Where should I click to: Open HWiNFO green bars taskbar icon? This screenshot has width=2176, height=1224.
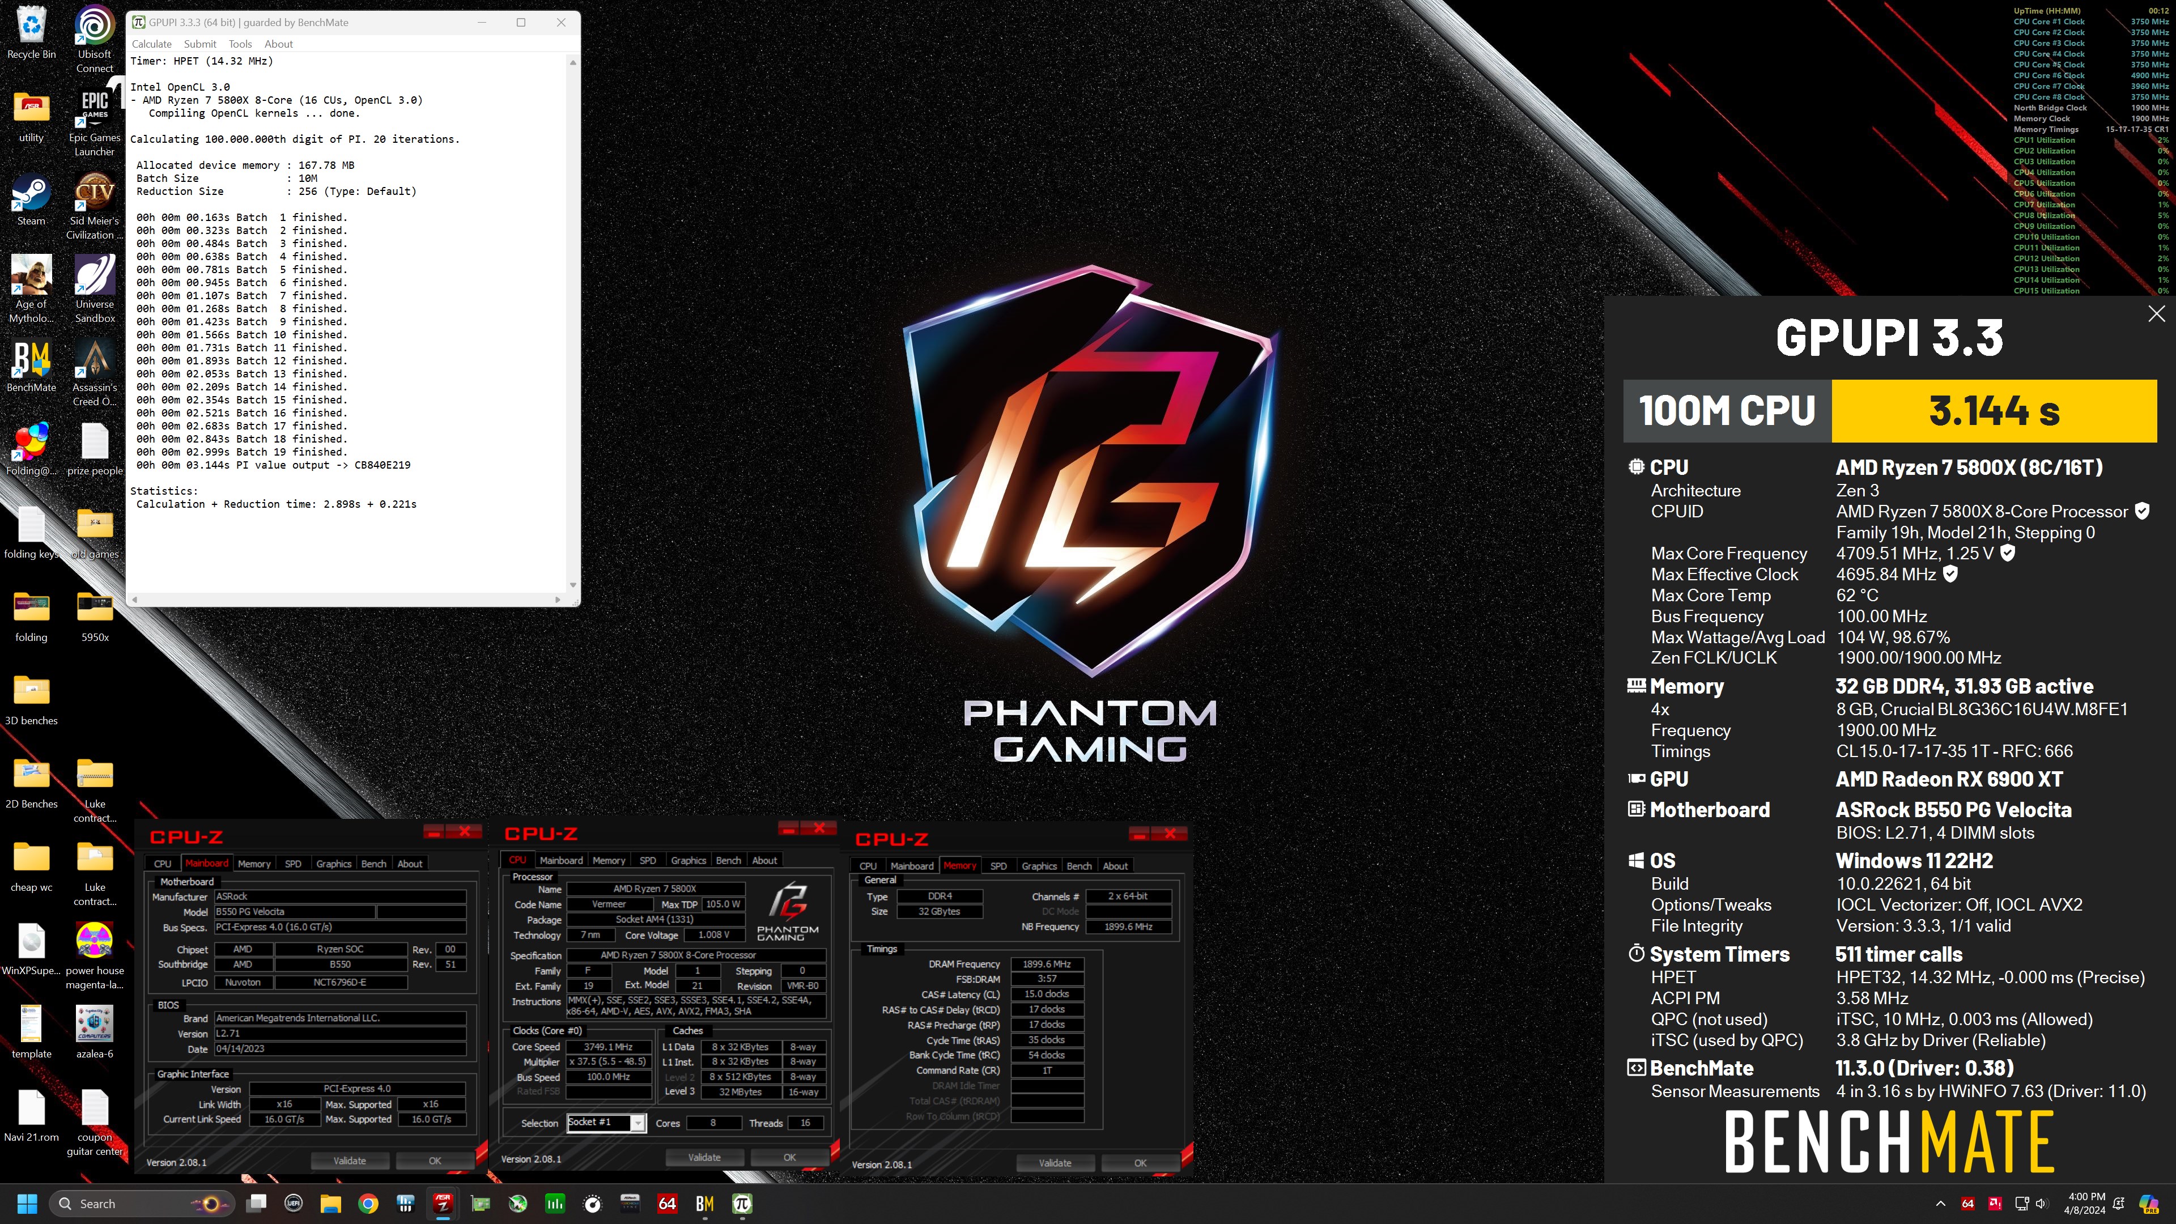[555, 1203]
